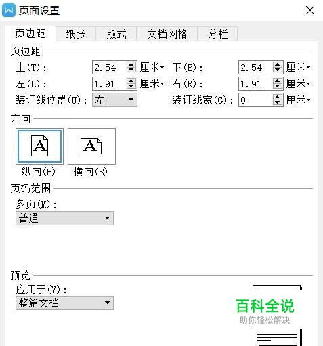Increase left margin 左(L) with up arrow
This screenshot has height=346, width=323.
click(131, 81)
